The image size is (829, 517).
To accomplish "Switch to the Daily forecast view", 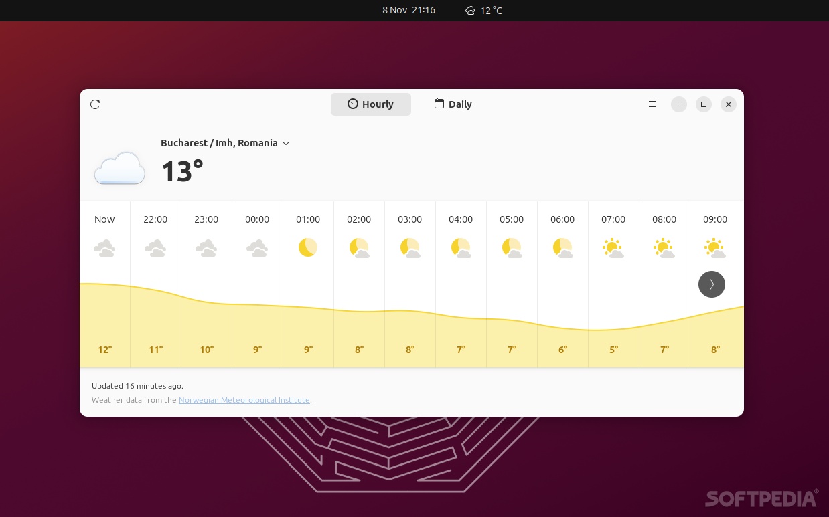I will tap(453, 104).
